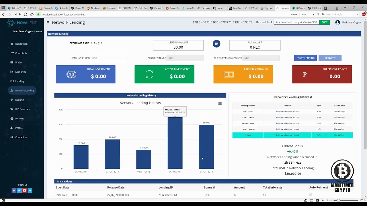Switch to the LendConnect browser tab
The image size is (367, 206).
point(235,8)
